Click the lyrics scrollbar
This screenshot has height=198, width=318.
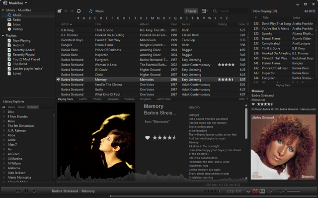point(246,123)
